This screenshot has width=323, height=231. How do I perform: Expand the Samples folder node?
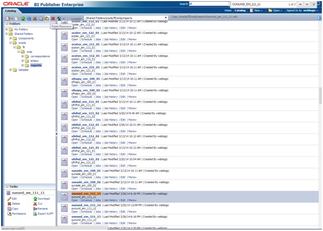pos(10,70)
